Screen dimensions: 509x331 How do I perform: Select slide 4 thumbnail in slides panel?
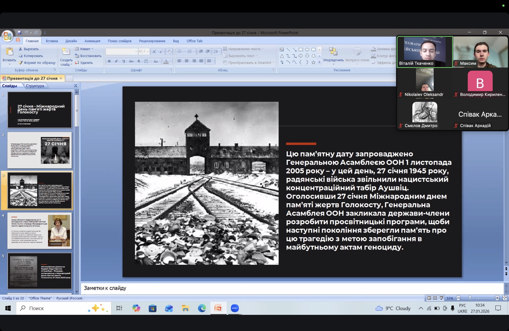tap(40, 231)
